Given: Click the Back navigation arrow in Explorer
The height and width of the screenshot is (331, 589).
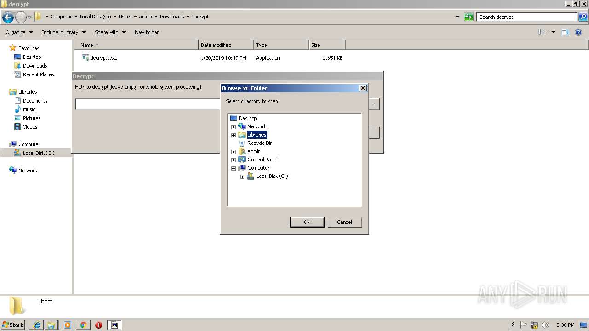Looking at the screenshot, I should pyautogui.click(x=8, y=17).
